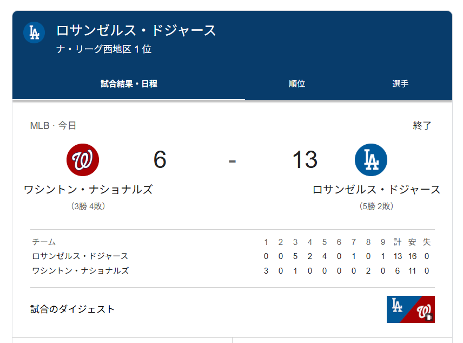Open the ロサンゼルス・ドジャース header title

point(136,30)
